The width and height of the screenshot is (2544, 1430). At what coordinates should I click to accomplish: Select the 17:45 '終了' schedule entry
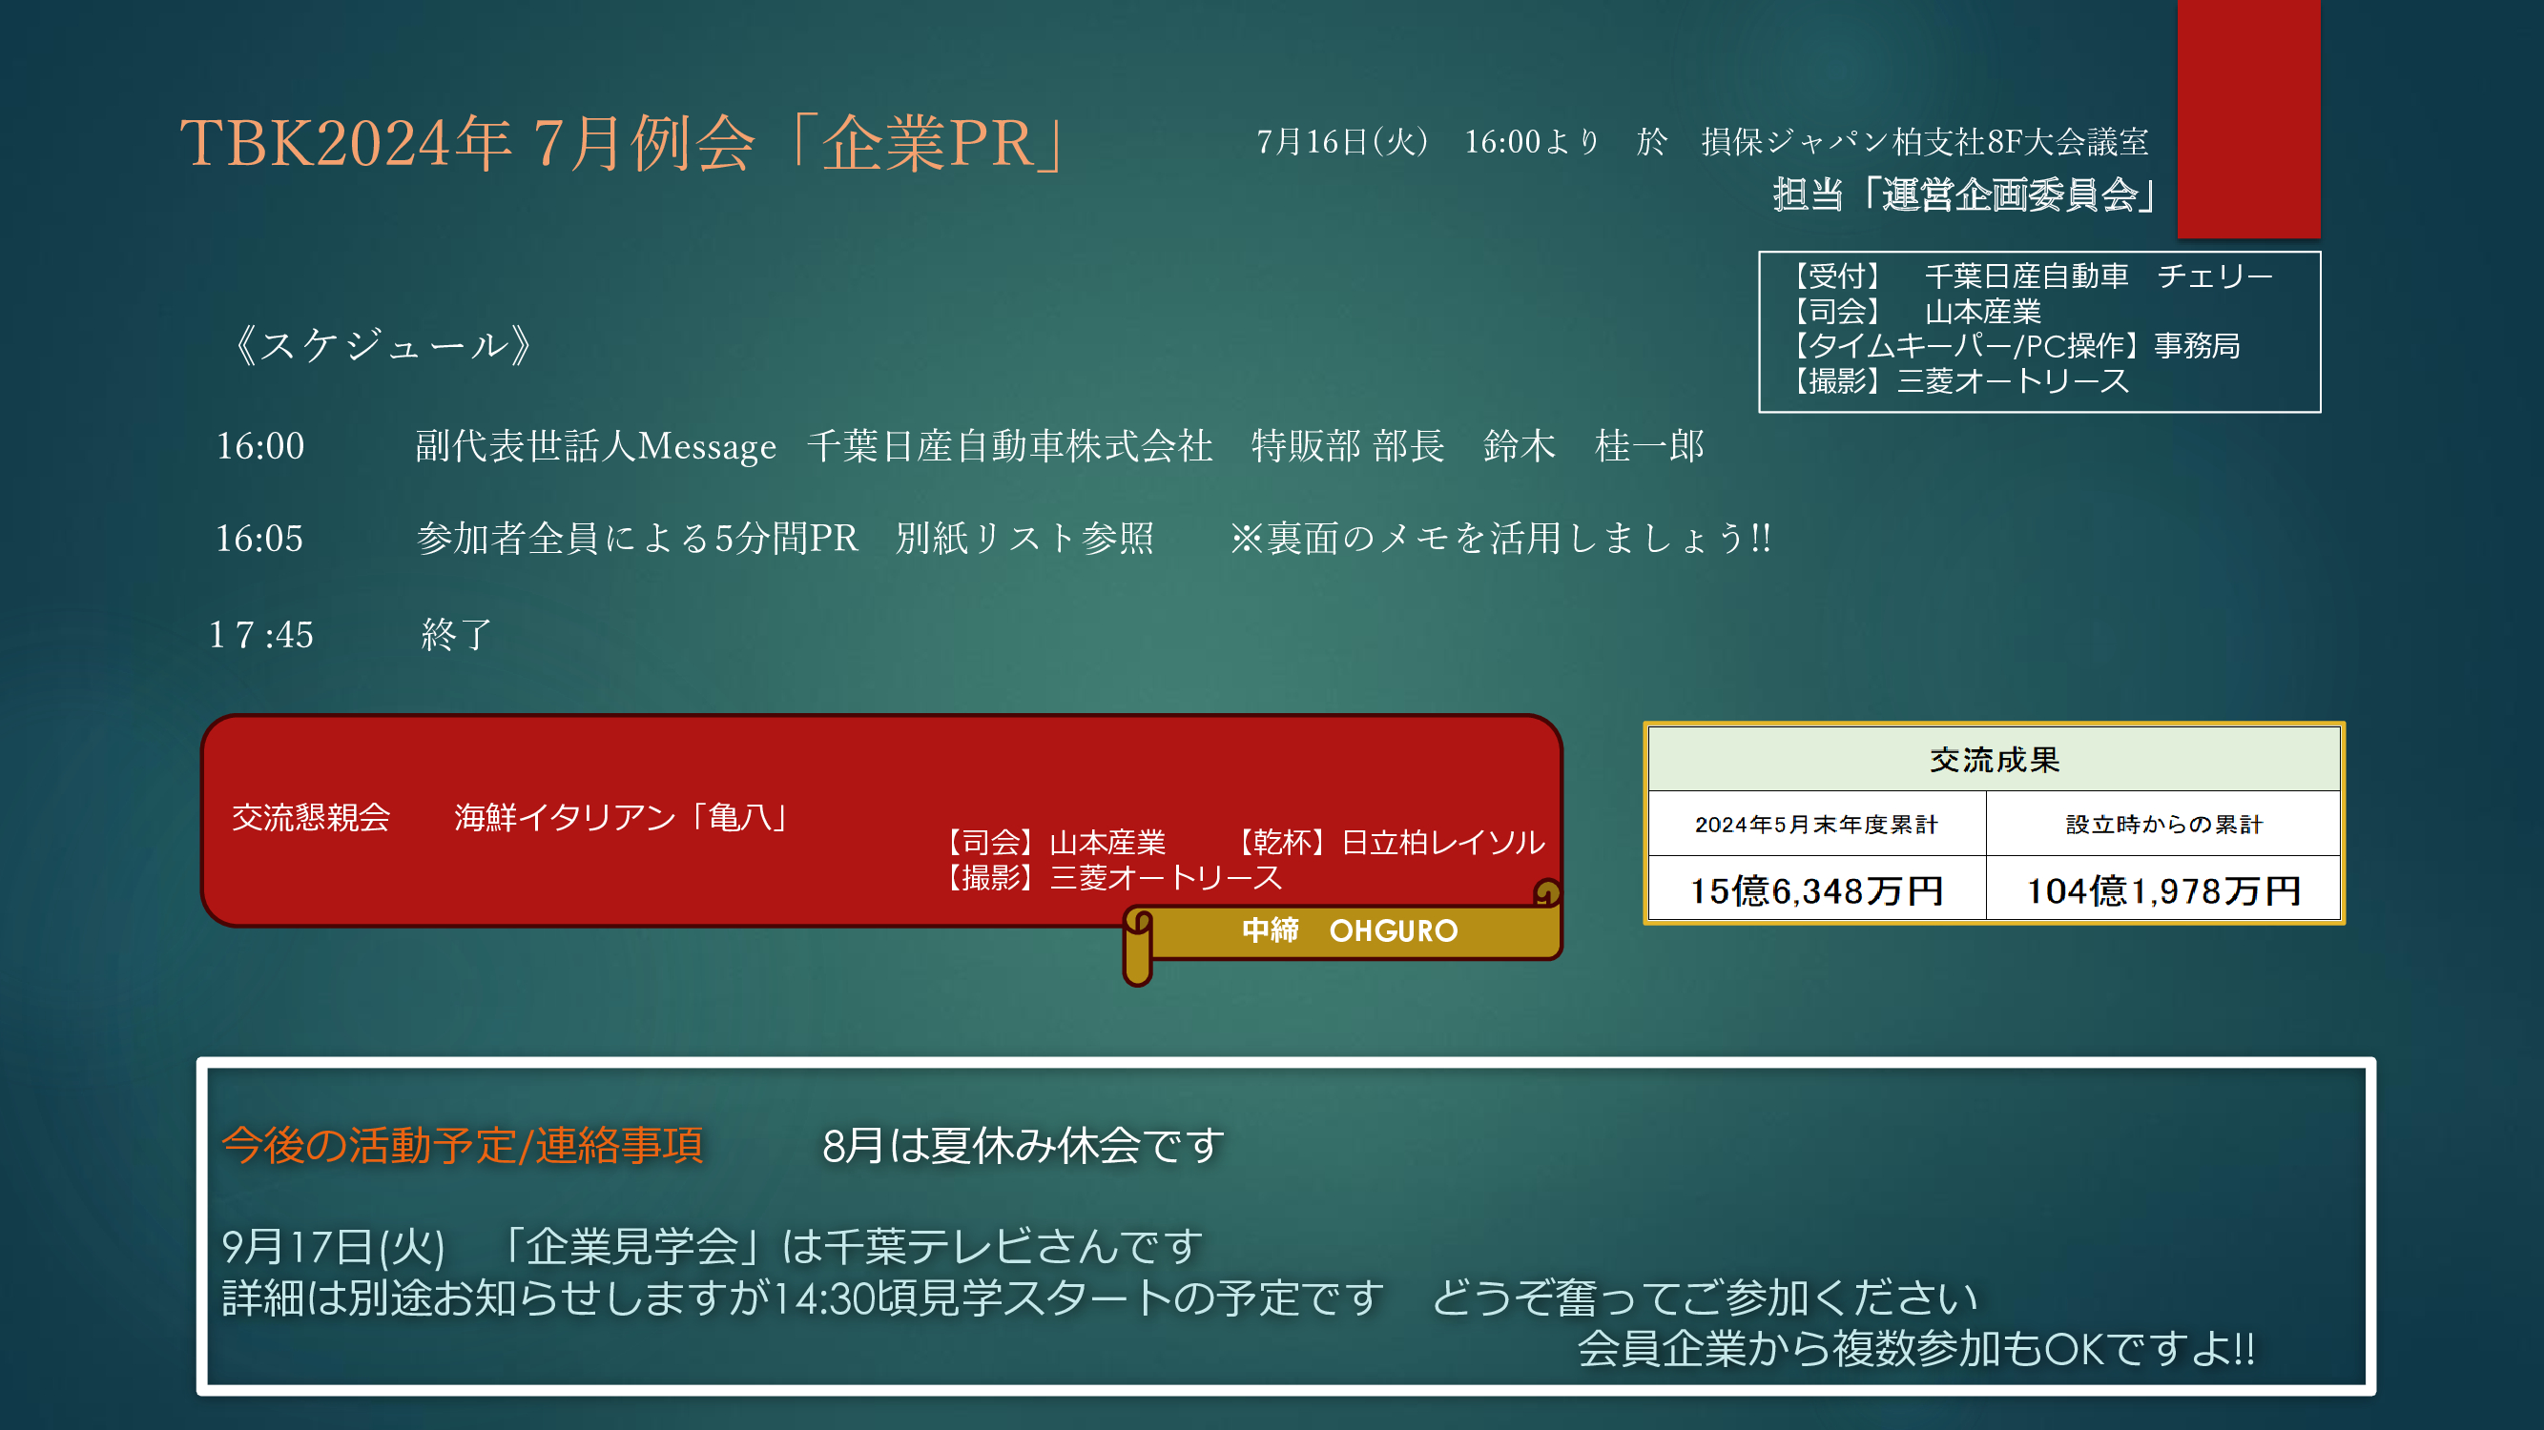point(454,635)
